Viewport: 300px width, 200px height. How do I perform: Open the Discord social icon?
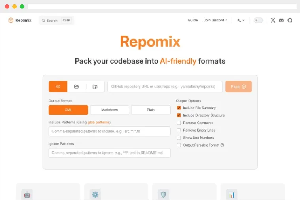[x=281, y=20]
